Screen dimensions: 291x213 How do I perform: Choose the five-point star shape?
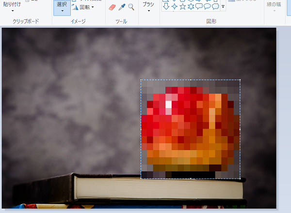(x=183, y=7)
